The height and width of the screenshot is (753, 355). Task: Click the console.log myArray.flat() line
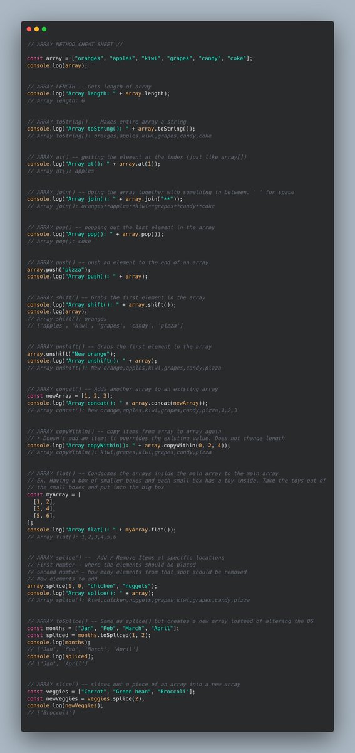(x=101, y=529)
